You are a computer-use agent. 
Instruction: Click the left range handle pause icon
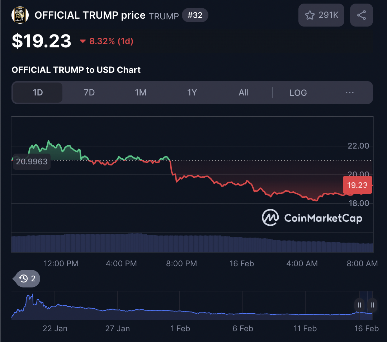pos(359,305)
